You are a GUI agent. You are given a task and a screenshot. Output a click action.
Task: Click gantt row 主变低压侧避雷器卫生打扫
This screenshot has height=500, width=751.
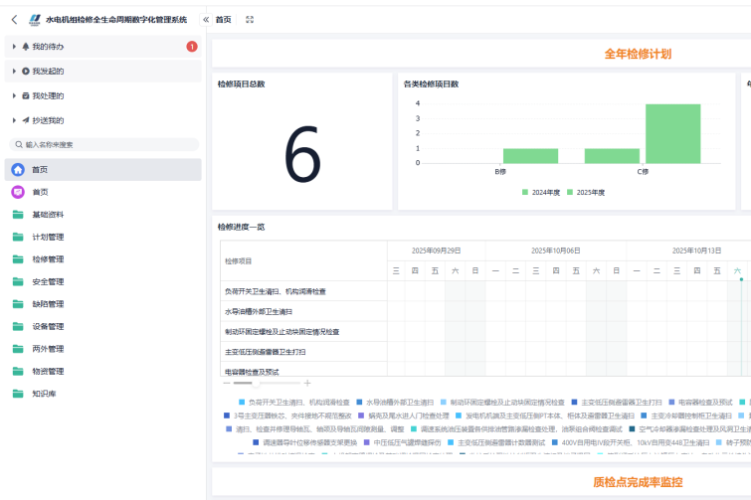(303, 352)
